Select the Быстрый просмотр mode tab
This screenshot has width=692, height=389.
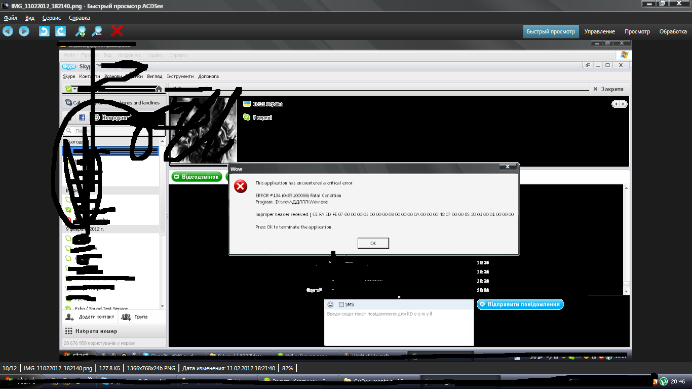coord(551,31)
